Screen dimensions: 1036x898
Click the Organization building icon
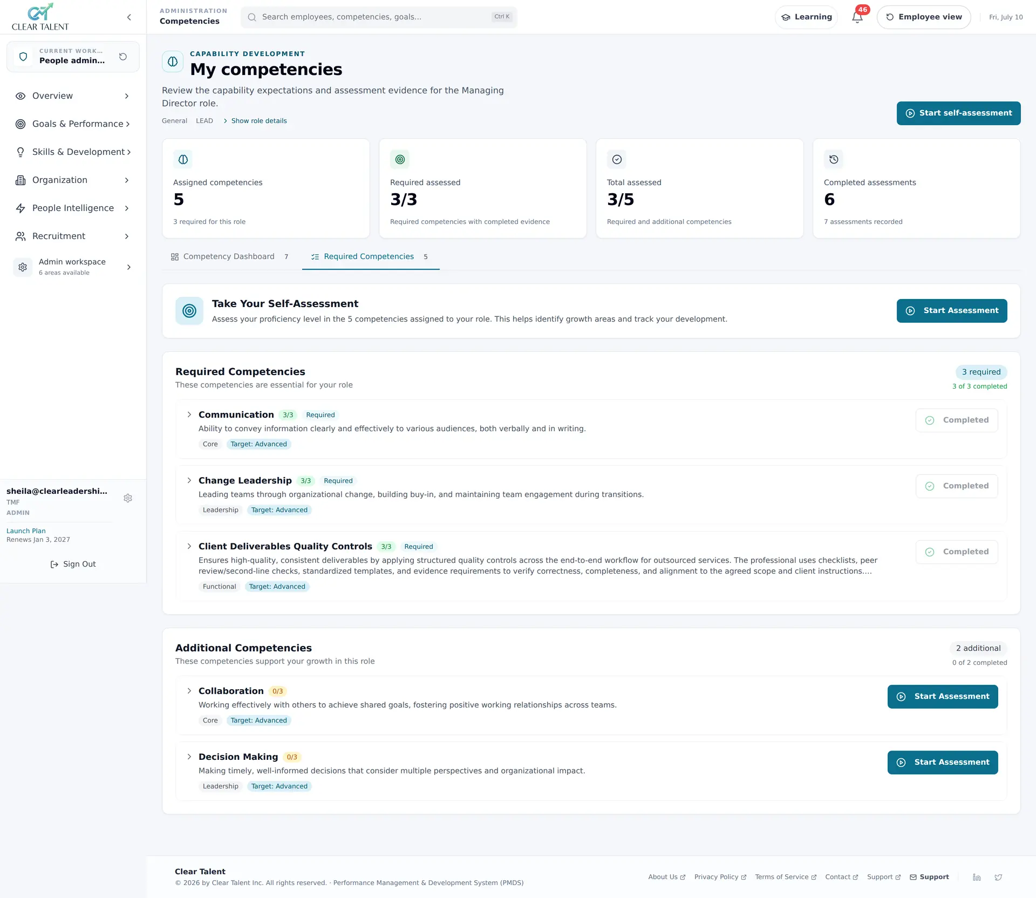point(21,180)
